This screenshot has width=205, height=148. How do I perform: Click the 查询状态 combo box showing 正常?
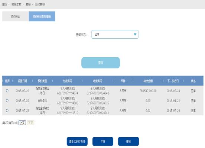click(x=115, y=34)
